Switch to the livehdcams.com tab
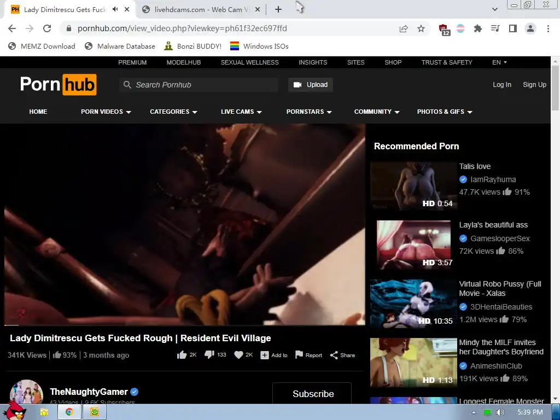560x420 pixels. coord(200,10)
